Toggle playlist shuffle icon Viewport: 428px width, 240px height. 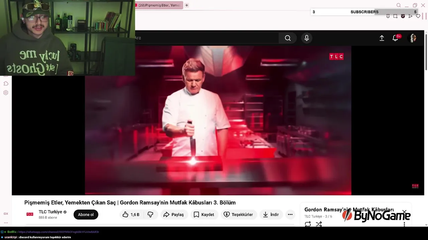(319, 224)
